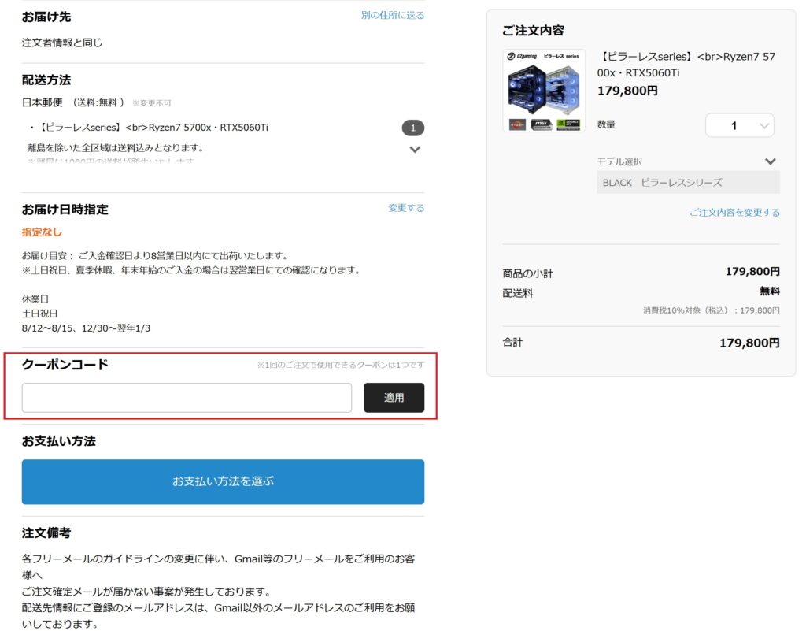Click 変更する for delivery date
Viewport: 806px width, 631px height.
405,208
